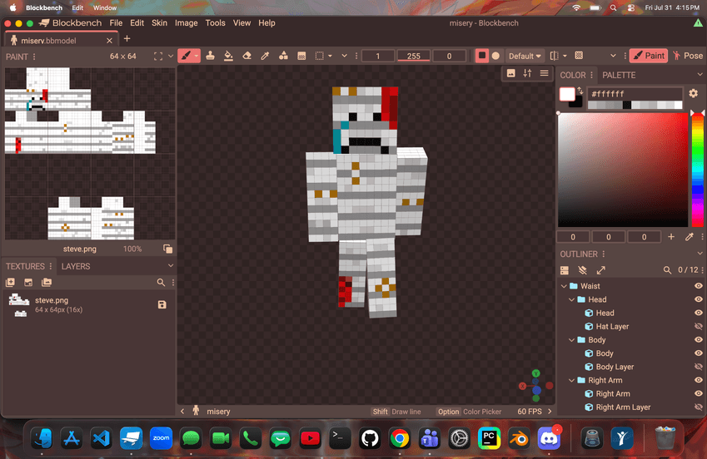707x459 pixels.
Task: Open selection tool mode dropdown arrow
Action: pyautogui.click(x=331, y=56)
